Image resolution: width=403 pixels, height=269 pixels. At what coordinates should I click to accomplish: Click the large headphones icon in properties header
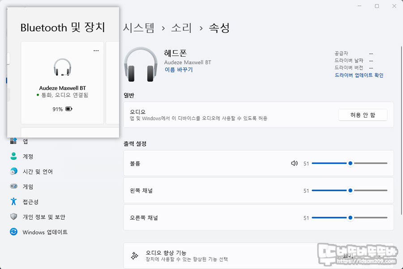click(141, 64)
